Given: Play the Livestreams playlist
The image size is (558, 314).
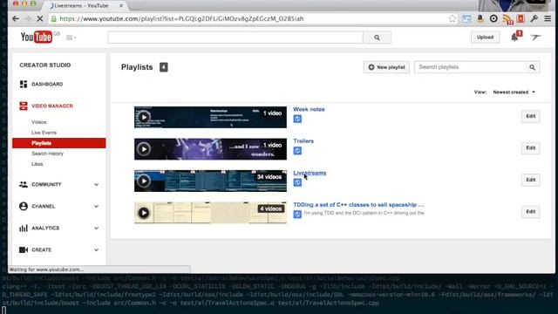Looking at the screenshot, I should pos(144,181).
